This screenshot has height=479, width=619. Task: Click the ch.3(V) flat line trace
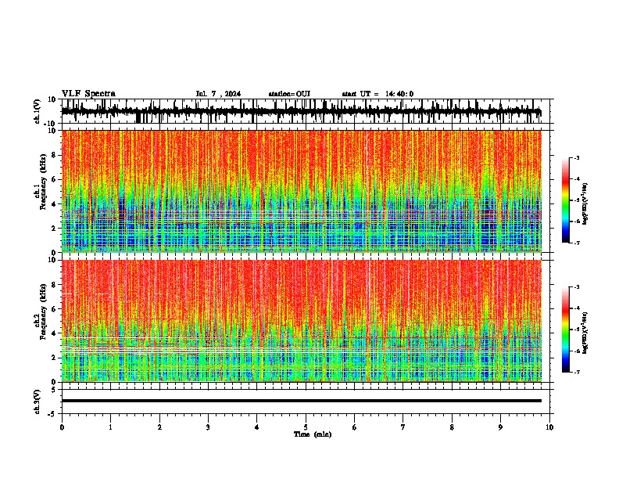302,401
